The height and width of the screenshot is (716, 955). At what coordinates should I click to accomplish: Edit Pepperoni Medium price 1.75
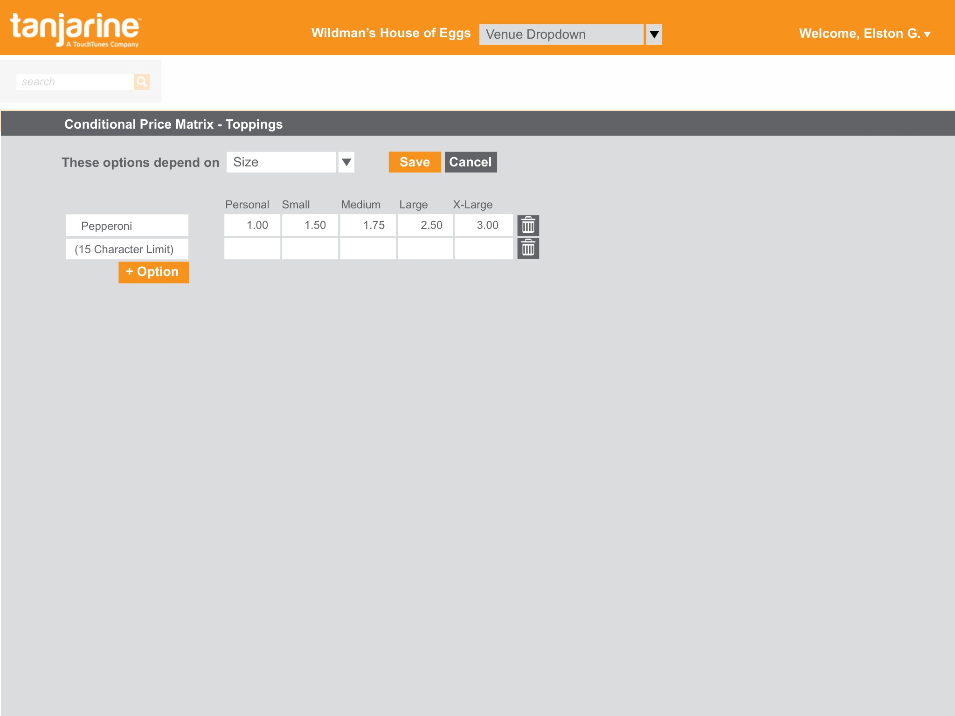368,225
